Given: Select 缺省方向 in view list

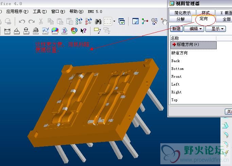Looking at the screenshot, I should (x=179, y=53).
